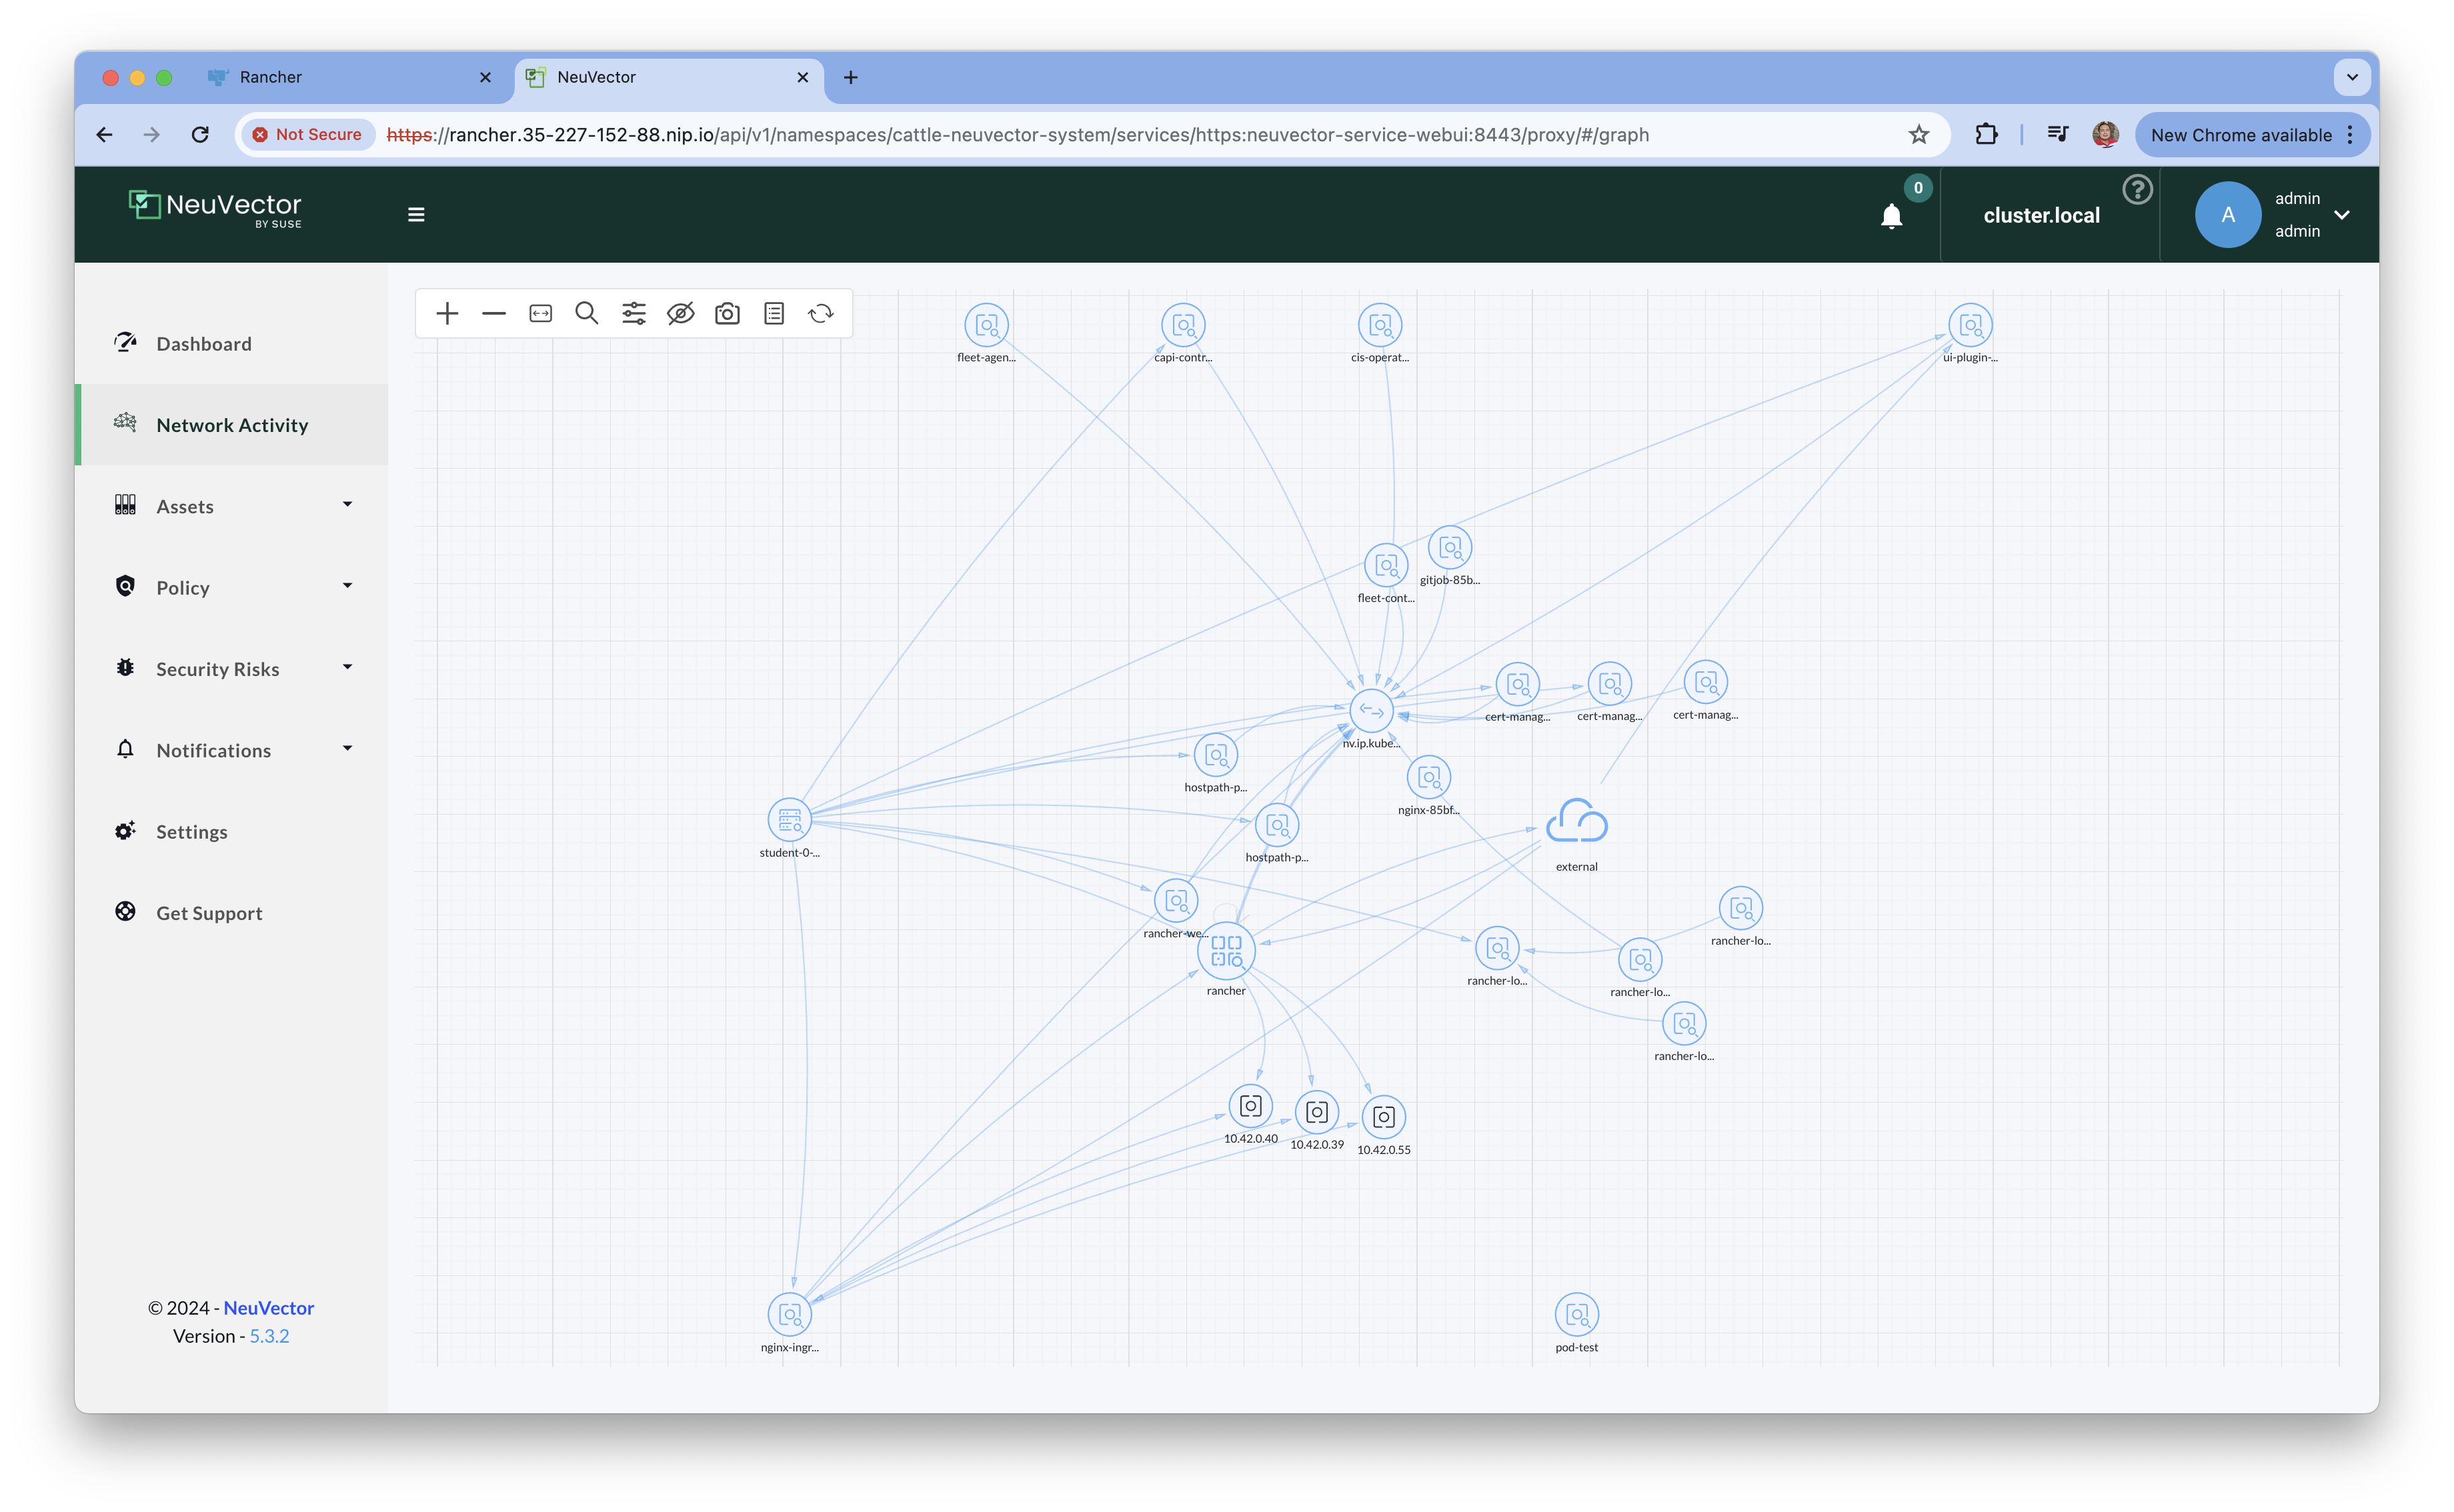Open the graph search magnifier tool
The height and width of the screenshot is (1512, 2454).
[x=587, y=314]
